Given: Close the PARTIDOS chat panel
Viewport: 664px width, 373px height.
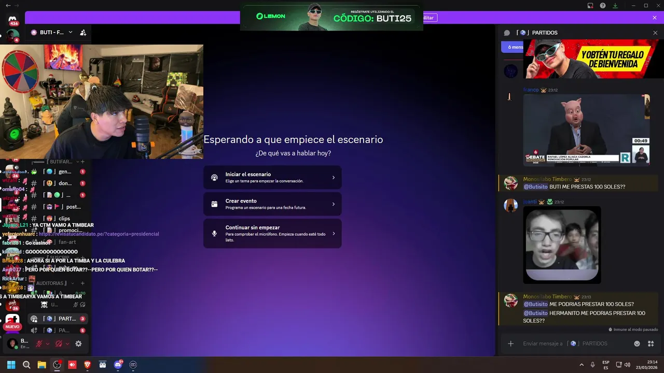Looking at the screenshot, I should coord(655,33).
